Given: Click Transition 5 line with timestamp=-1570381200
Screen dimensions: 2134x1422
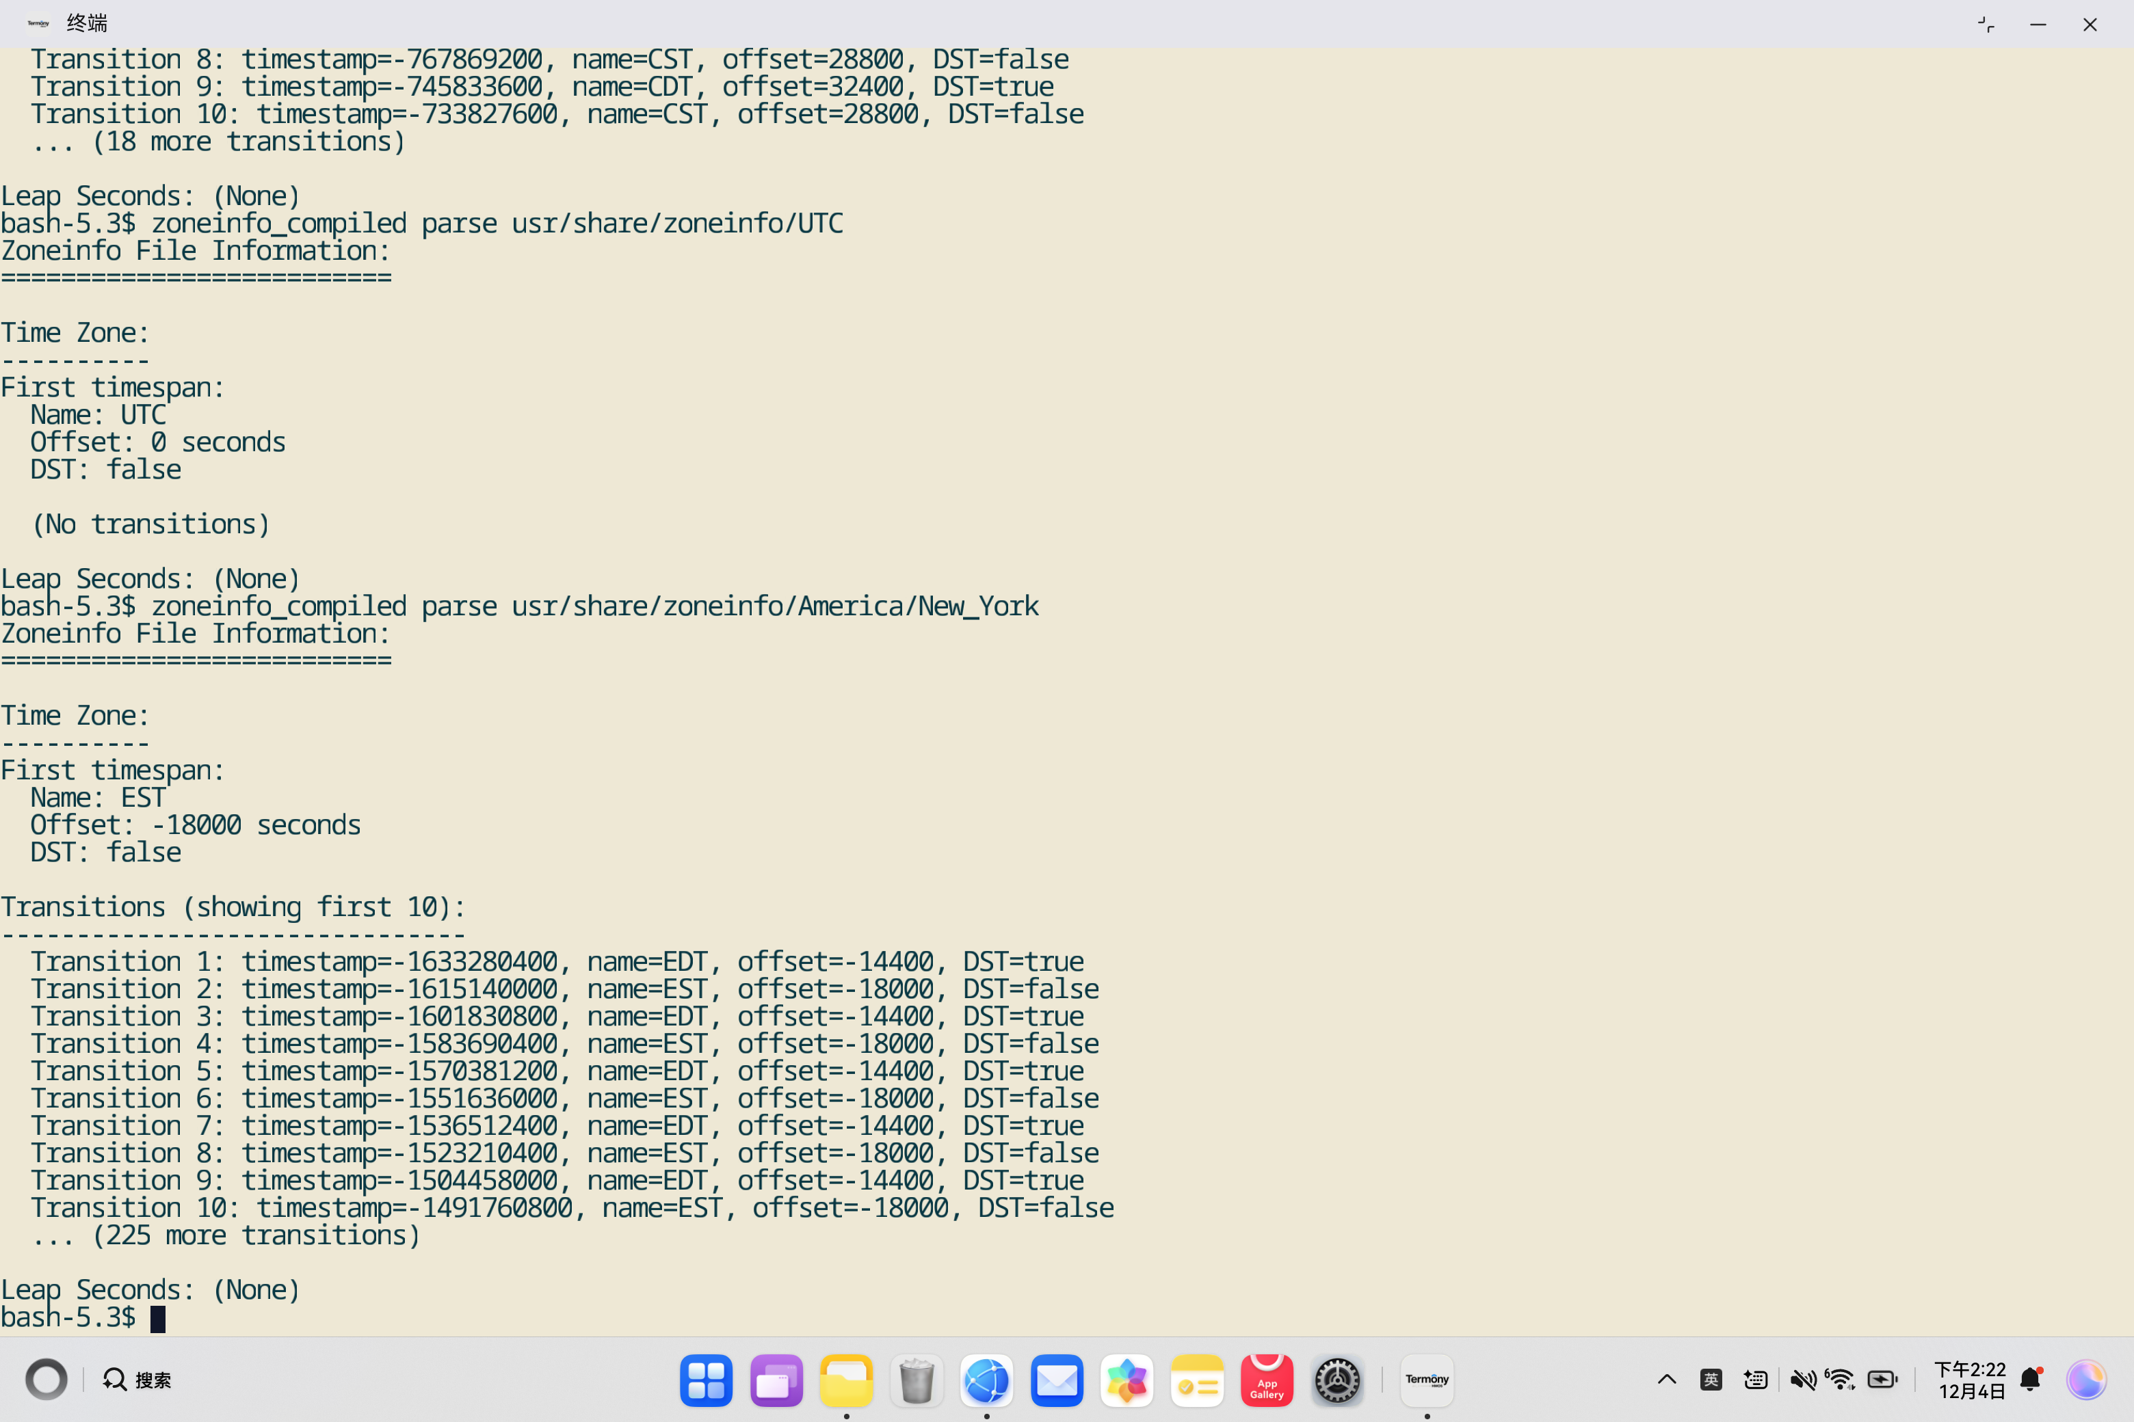Looking at the screenshot, I should [x=558, y=1071].
